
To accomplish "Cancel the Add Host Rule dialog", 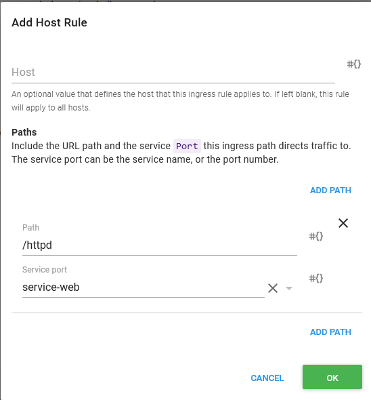I will point(267,378).
